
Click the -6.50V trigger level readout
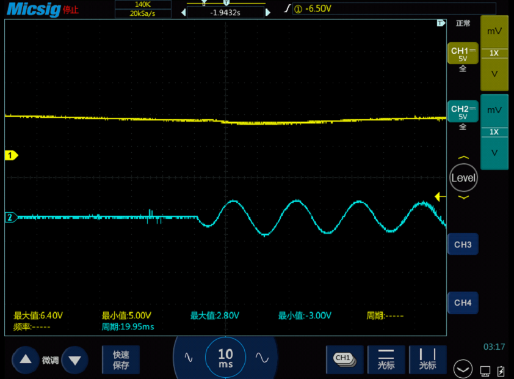click(318, 9)
